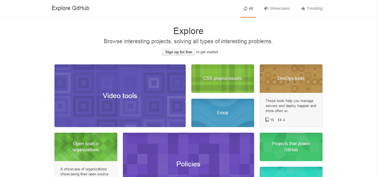Image resolution: width=377 pixels, height=177 pixels.
Task: Open the Emoji showcase card
Action: click(x=222, y=113)
